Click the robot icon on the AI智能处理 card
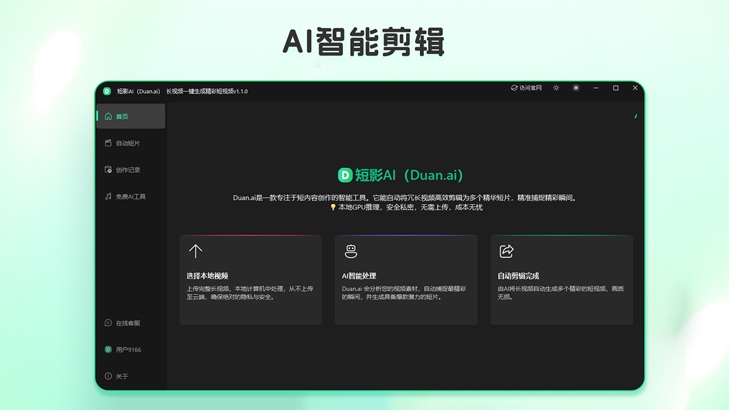Image resolution: width=729 pixels, height=410 pixels. (351, 251)
